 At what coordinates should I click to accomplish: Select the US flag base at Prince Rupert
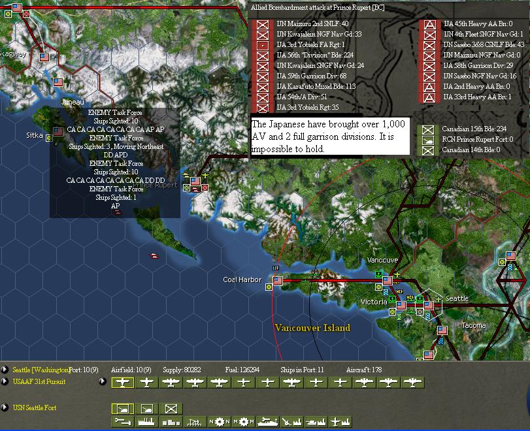tap(195, 182)
